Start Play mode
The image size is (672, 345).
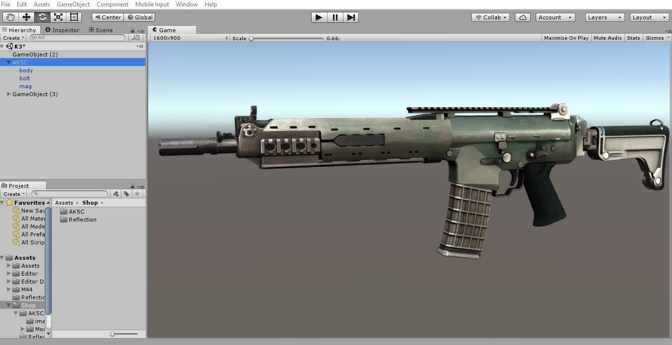(319, 17)
